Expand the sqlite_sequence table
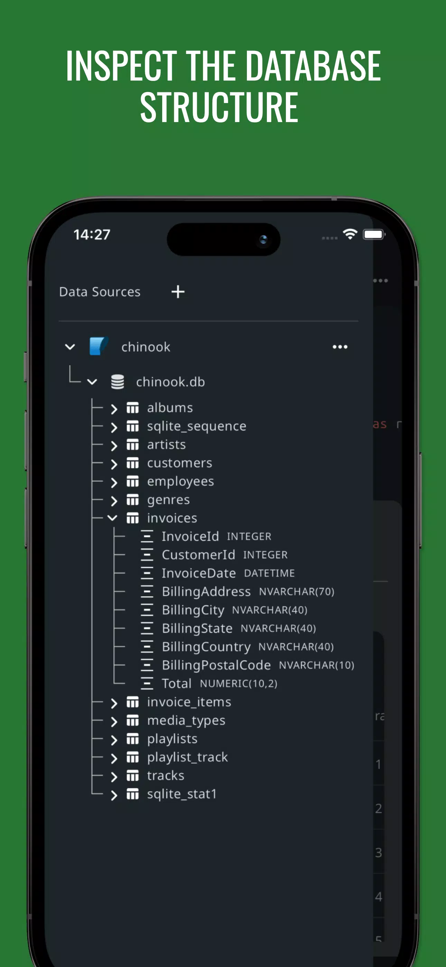Screen dimensions: 446x967 tap(114, 427)
